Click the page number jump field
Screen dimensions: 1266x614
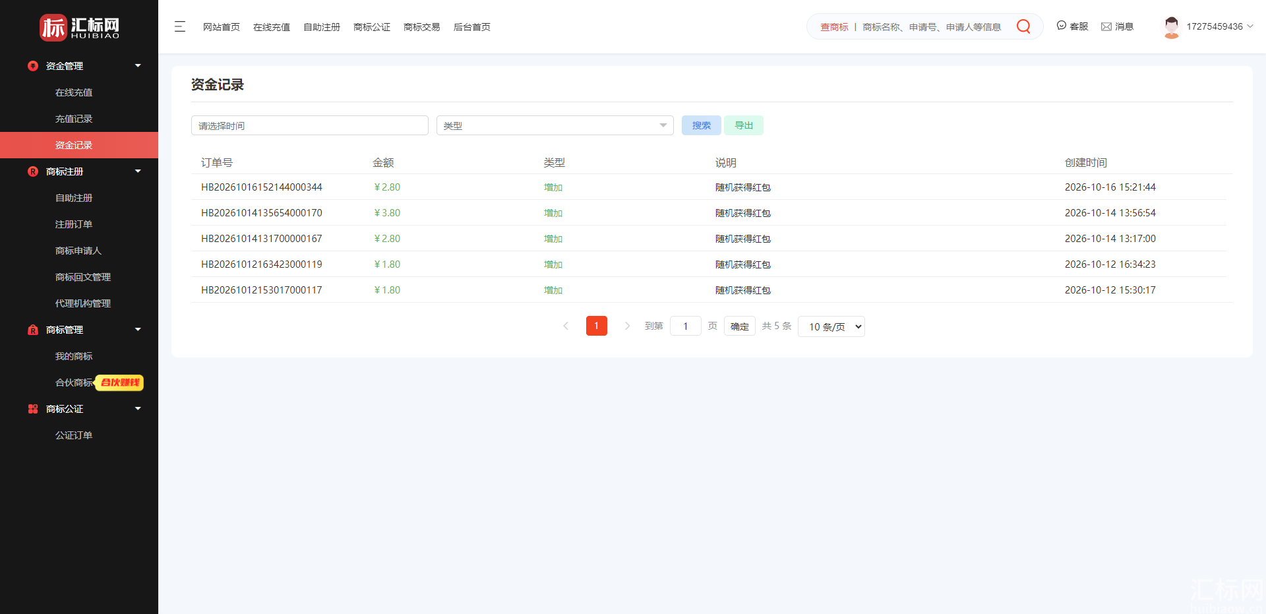click(x=686, y=326)
